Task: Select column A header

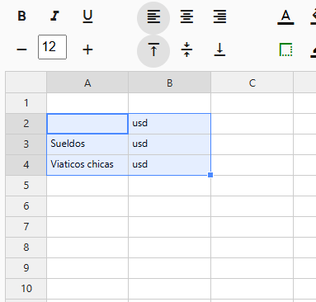Action: pyautogui.click(x=87, y=83)
